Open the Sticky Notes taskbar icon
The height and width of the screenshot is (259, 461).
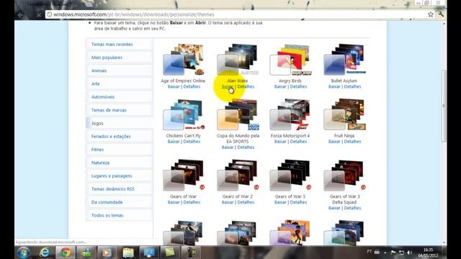coord(170,253)
